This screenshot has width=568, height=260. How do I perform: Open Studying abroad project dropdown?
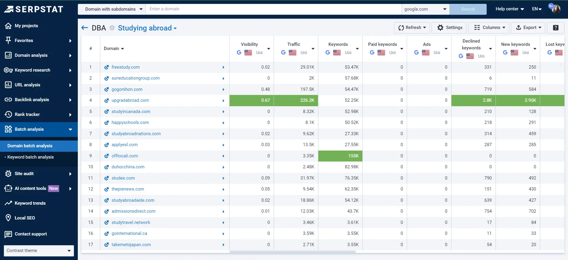147,28
